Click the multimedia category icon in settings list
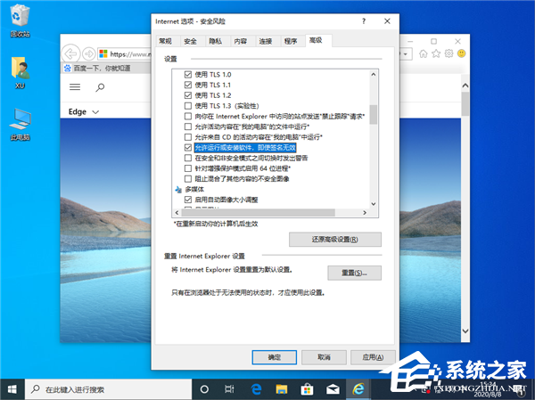Screen dimensions: 535x400 point(178,189)
